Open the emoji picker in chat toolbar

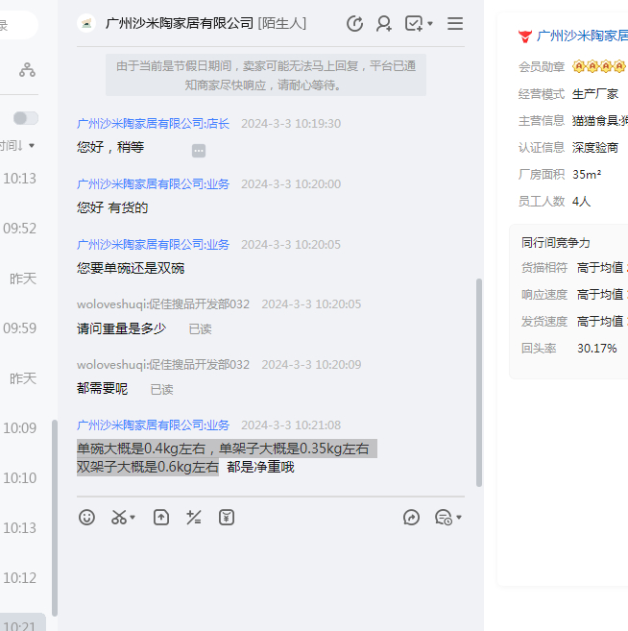click(x=87, y=518)
